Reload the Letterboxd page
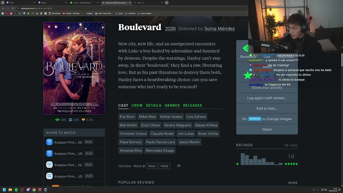343x193 pixels. point(13,8)
